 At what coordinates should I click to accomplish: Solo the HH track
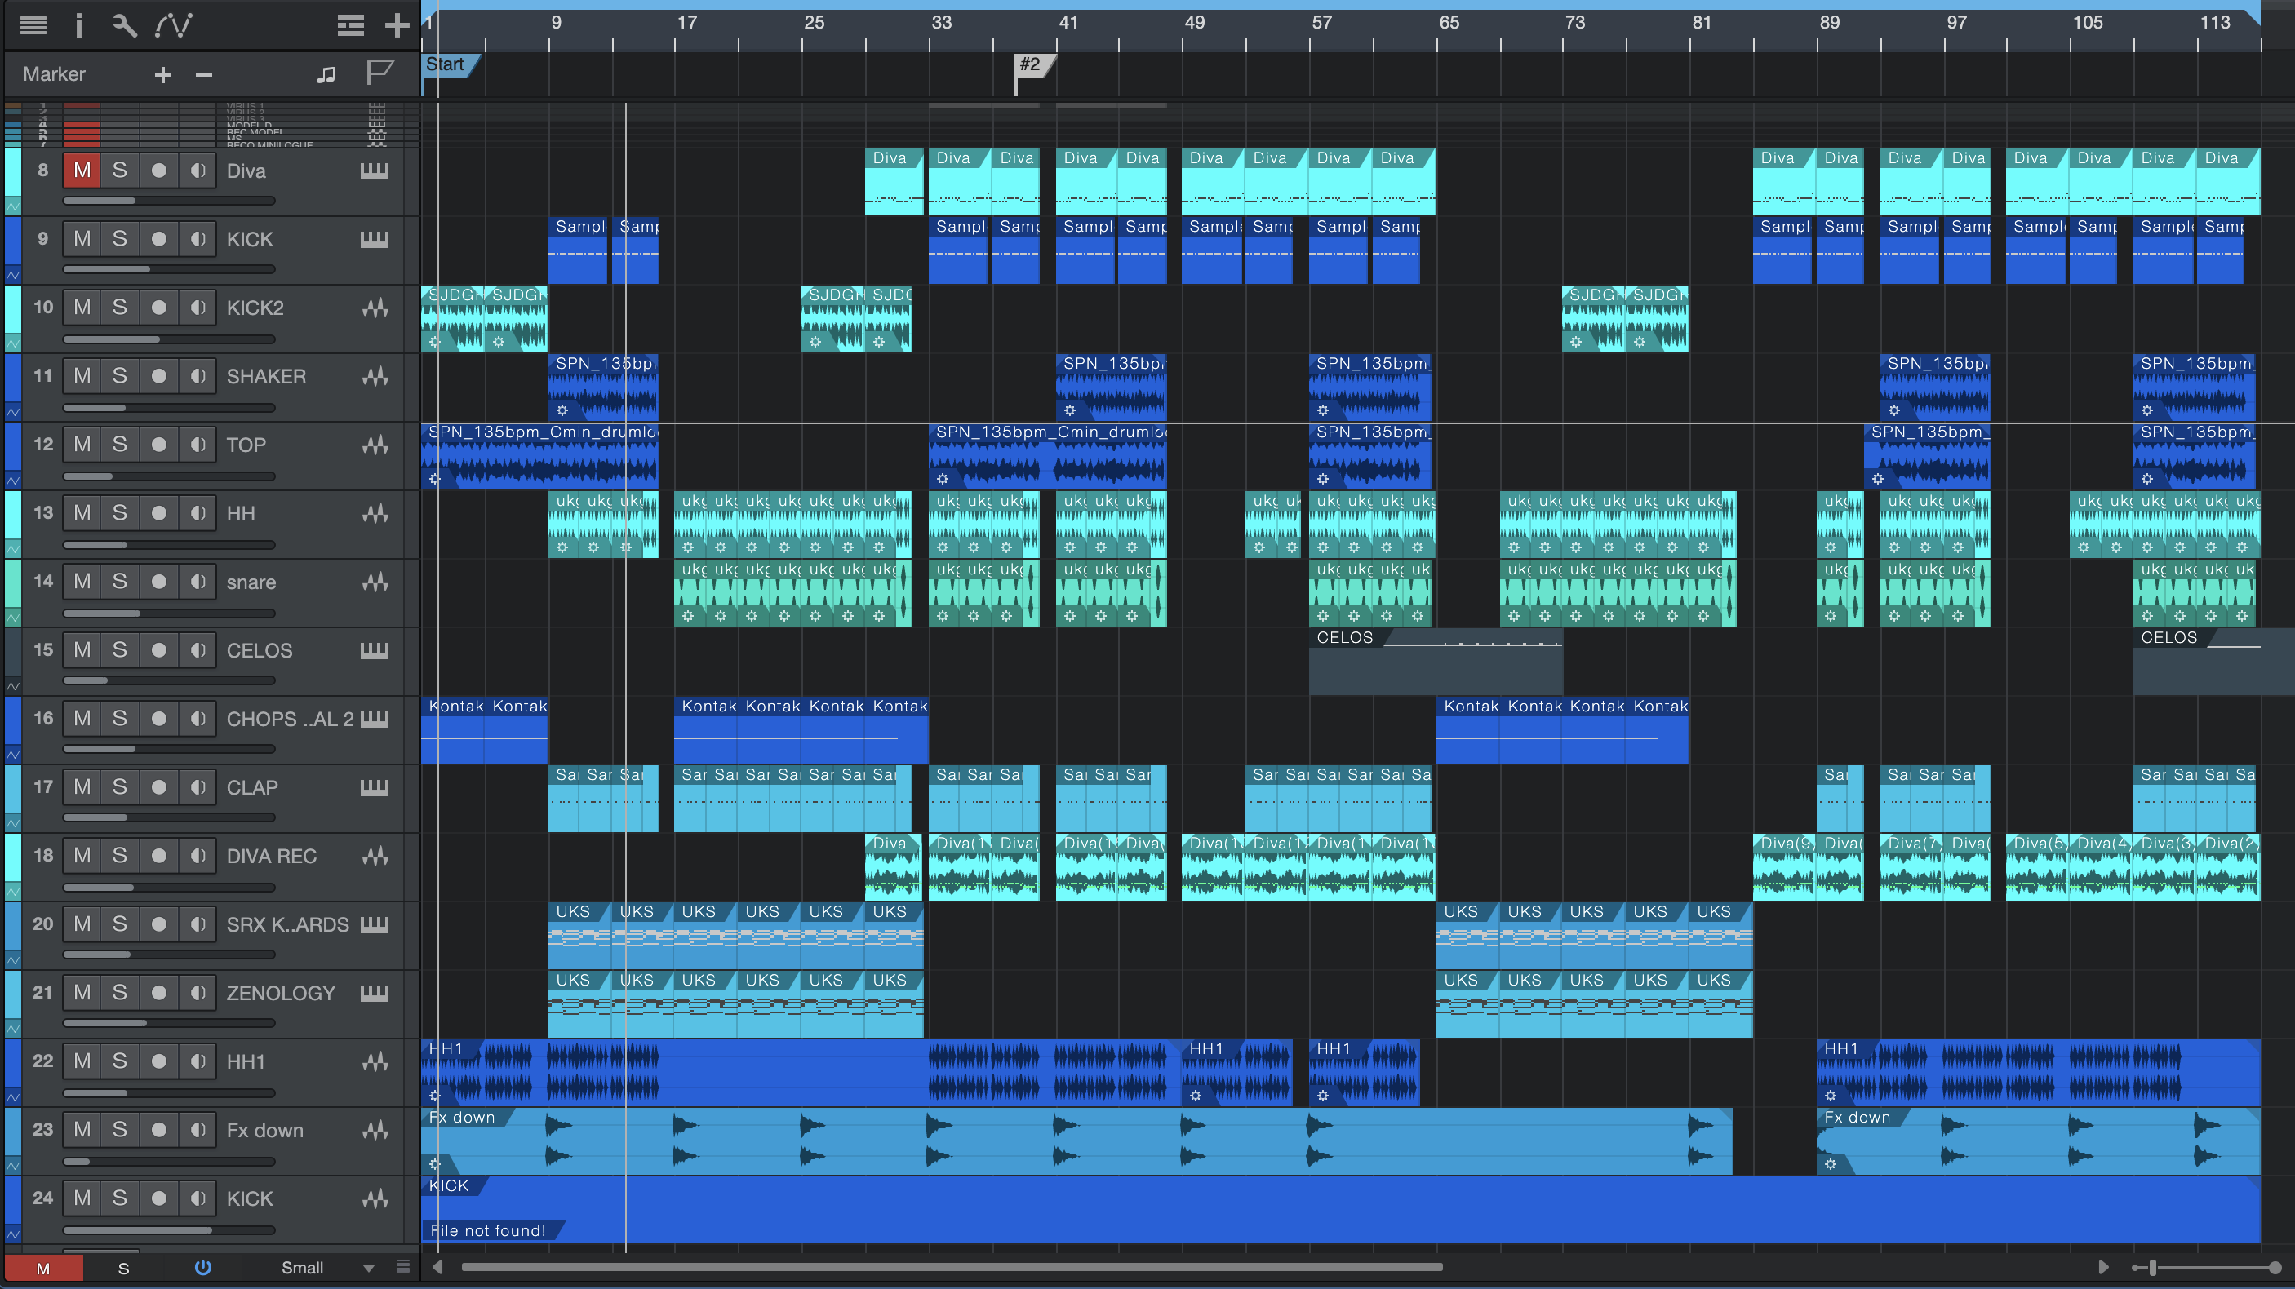[119, 513]
